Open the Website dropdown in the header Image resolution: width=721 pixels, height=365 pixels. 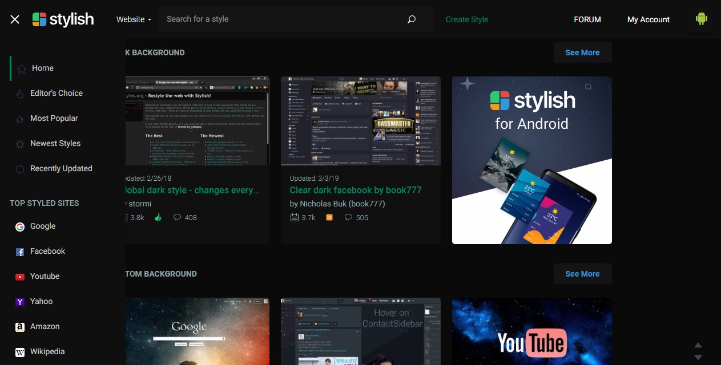[x=134, y=19]
